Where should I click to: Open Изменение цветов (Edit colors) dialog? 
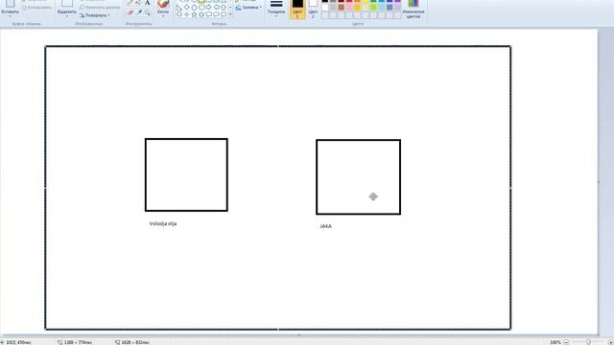pyautogui.click(x=413, y=9)
